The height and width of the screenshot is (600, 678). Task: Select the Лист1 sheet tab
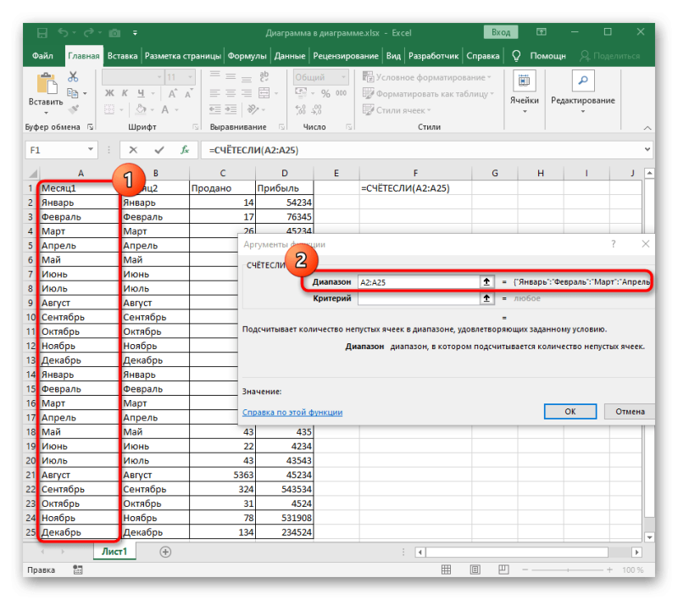[x=114, y=552]
